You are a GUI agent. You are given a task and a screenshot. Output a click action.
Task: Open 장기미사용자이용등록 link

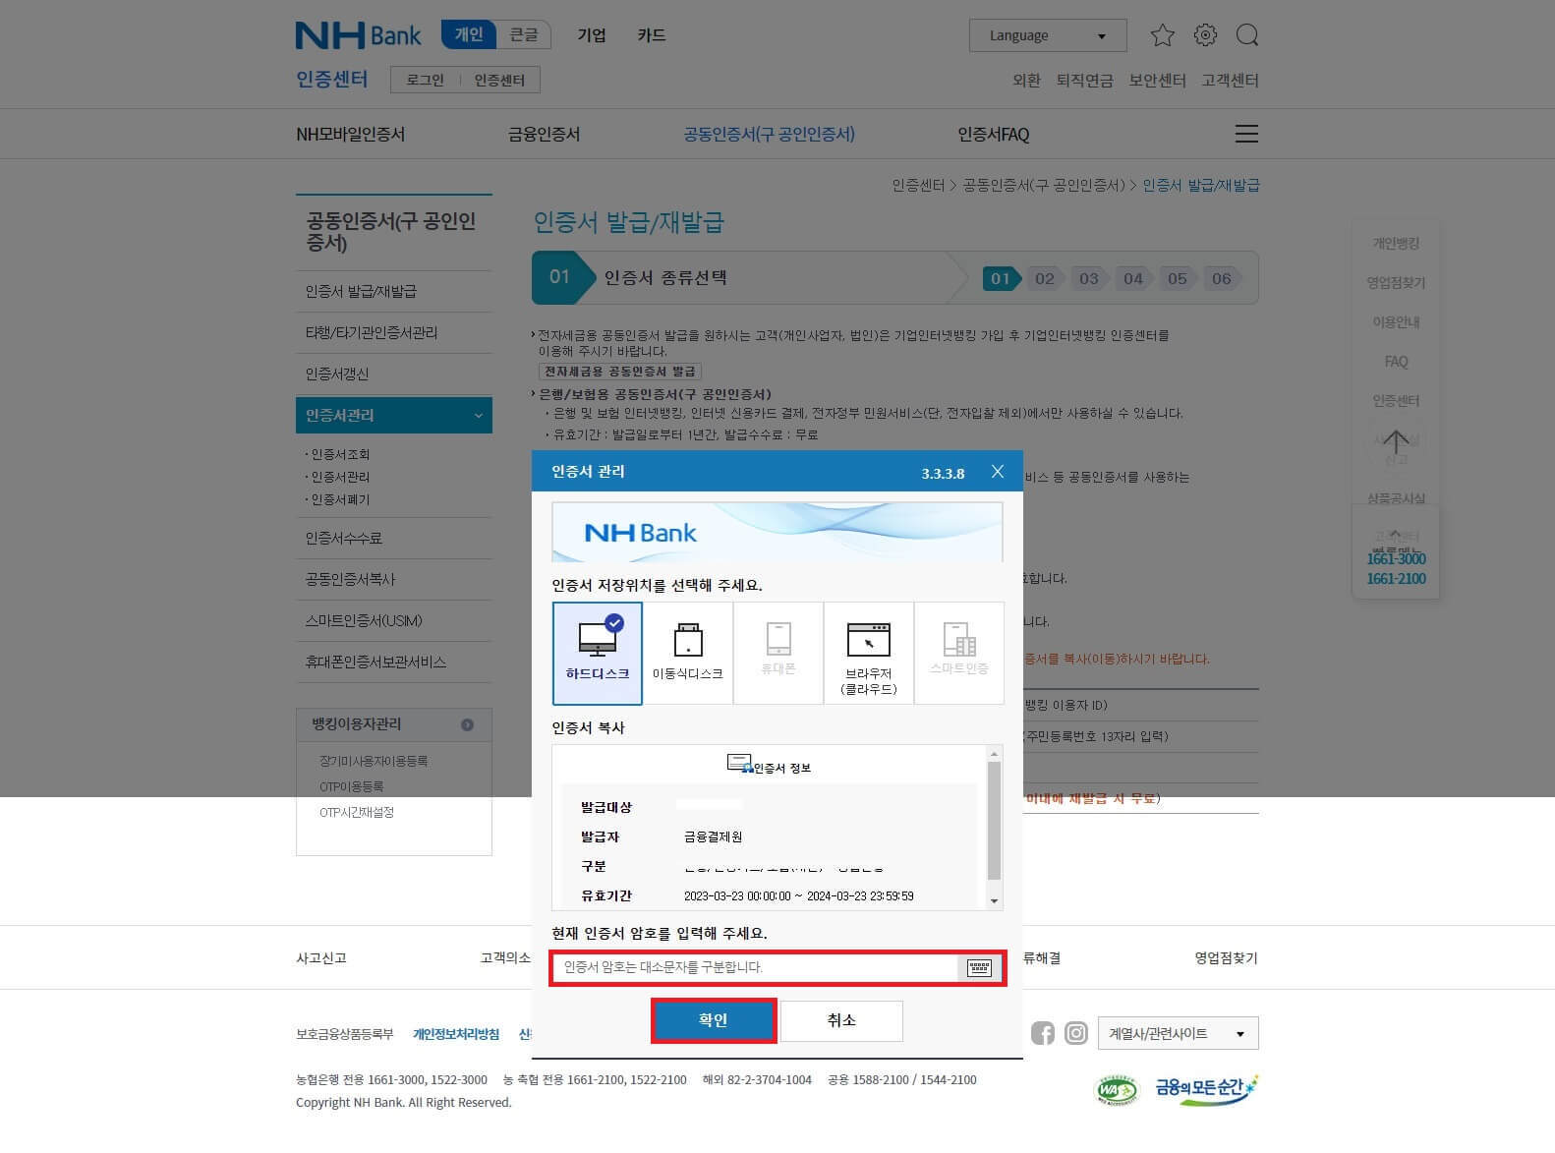point(373,761)
